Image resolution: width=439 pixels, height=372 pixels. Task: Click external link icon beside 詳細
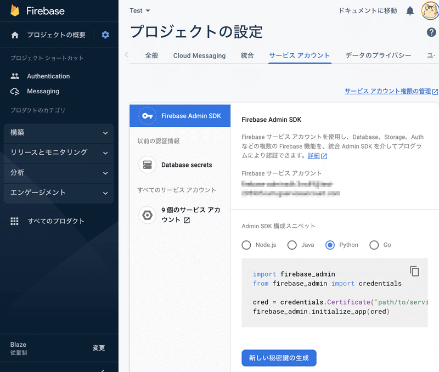pos(324,156)
